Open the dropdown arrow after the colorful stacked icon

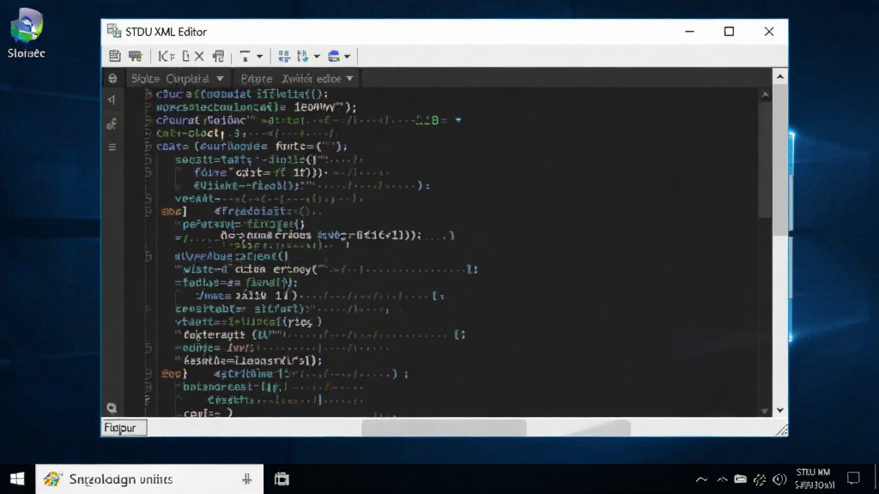point(348,57)
